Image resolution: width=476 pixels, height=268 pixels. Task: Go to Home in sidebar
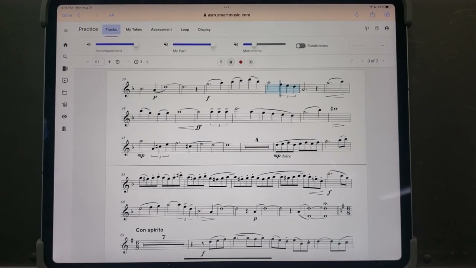point(65,45)
